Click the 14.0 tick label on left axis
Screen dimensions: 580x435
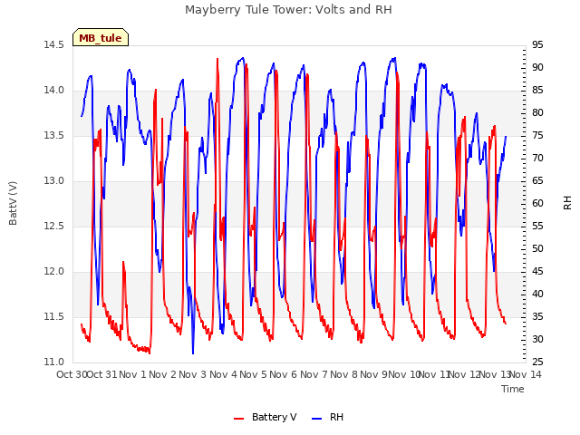(54, 91)
